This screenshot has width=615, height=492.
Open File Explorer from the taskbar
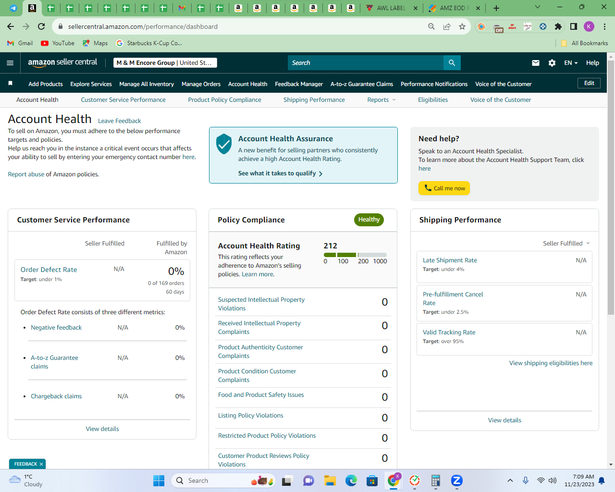(330, 480)
